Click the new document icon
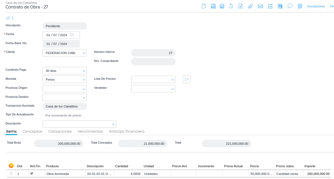This screenshot has width=334, height=179. click(x=204, y=6)
